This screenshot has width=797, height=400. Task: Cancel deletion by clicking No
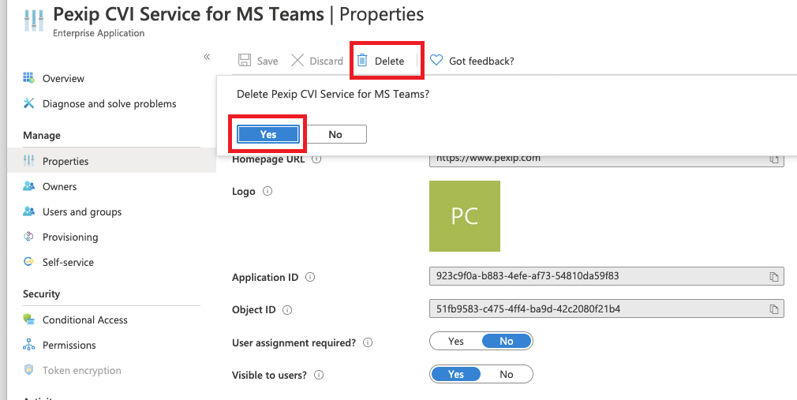click(335, 134)
